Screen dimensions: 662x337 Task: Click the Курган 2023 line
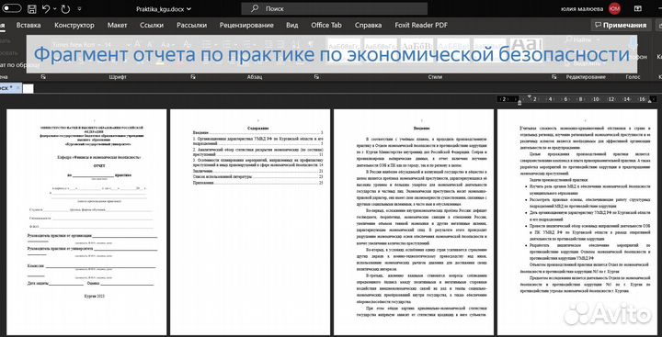pyautogui.click(x=95, y=296)
